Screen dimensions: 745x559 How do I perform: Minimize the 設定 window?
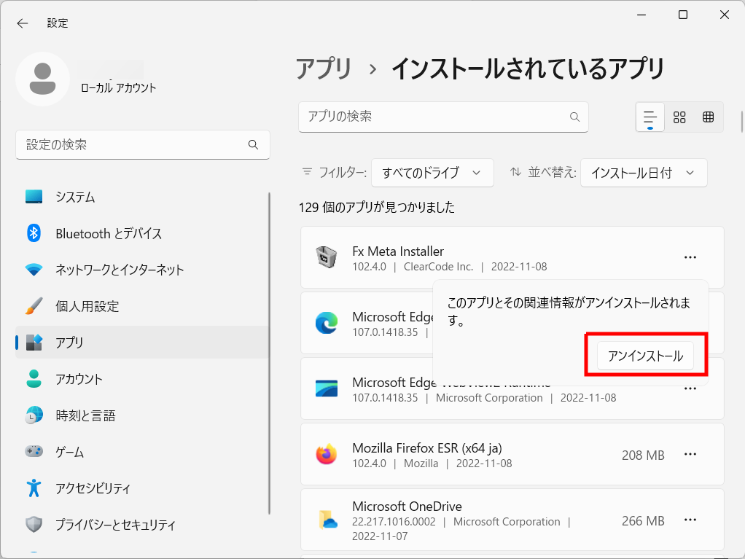pyautogui.click(x=641, y=15)
